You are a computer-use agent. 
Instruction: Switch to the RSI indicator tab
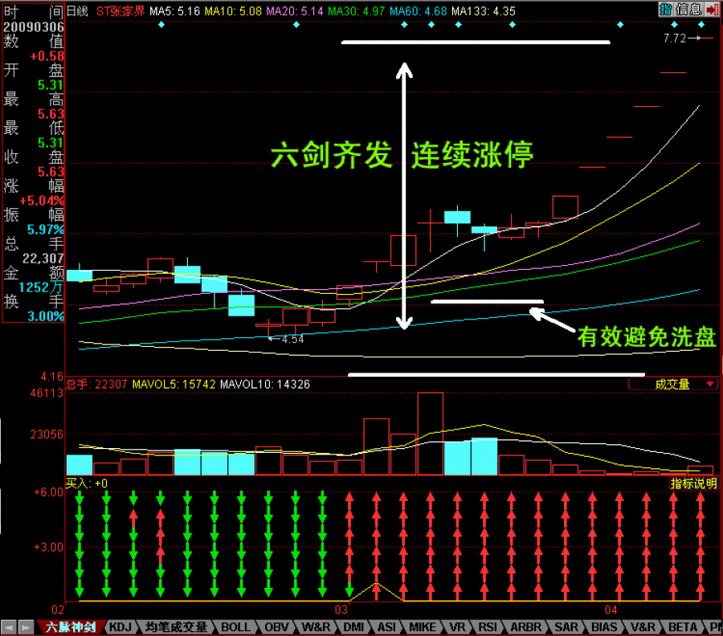485,627
